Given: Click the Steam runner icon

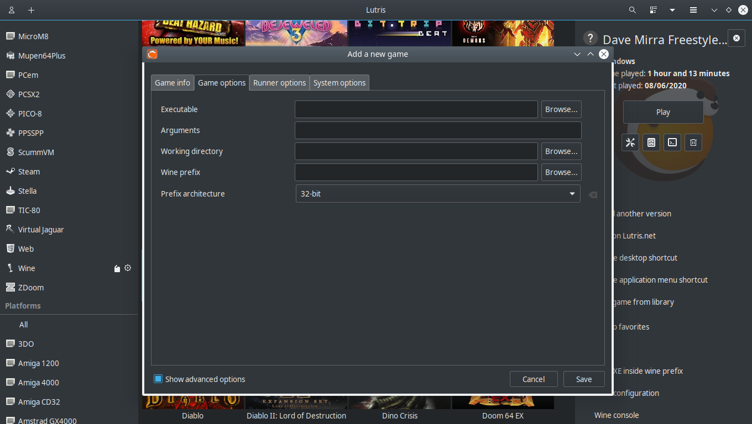Looking at the screenshot, I should 10,172.
